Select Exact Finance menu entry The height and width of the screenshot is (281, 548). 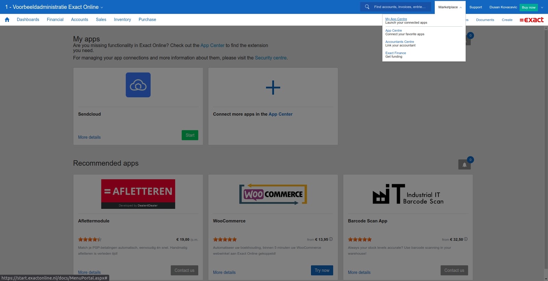(396, 53)
